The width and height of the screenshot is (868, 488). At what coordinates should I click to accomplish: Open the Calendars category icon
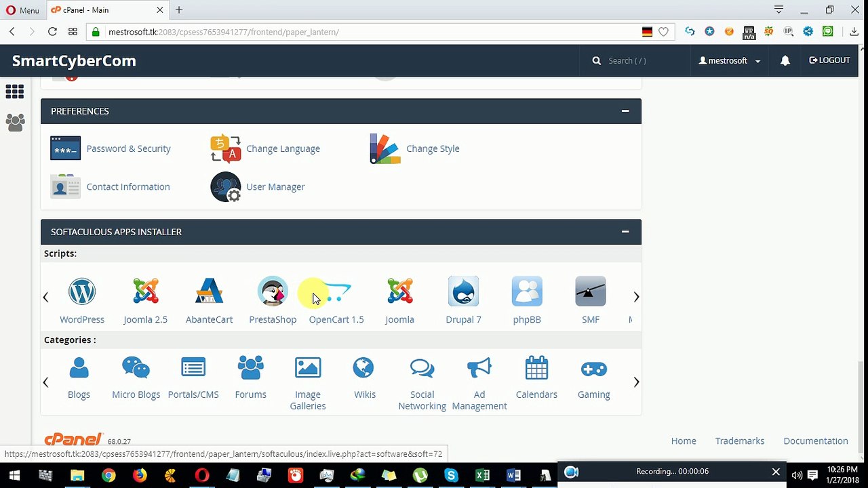(536, 368)
